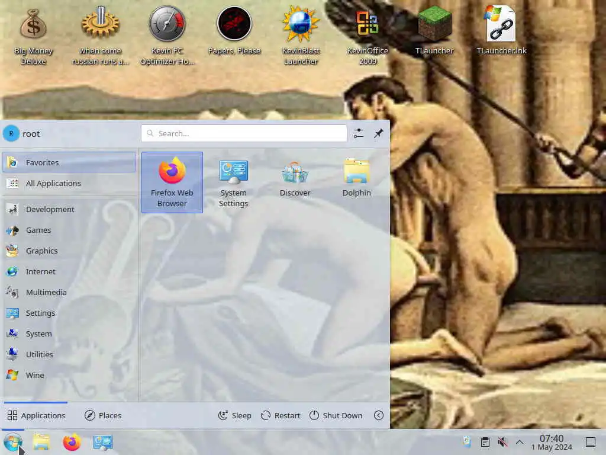This screenshot has height=455, width=606.
Task: Click the start menu button on taskbar
Action: coord(13,442)
